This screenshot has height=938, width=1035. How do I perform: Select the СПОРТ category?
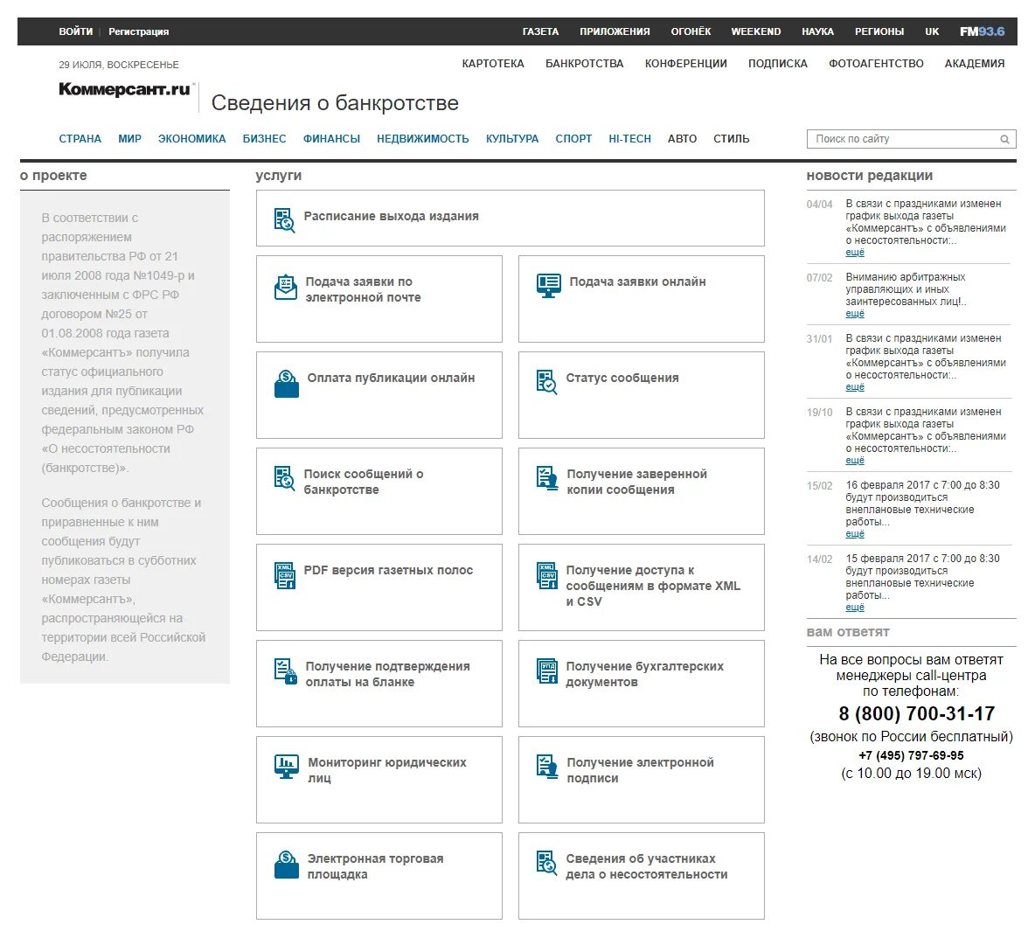tap(573, 139)
